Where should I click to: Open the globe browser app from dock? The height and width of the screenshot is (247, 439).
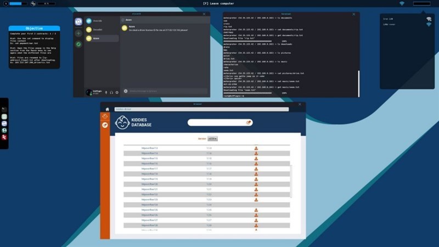tap(4, 130)
